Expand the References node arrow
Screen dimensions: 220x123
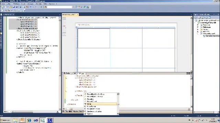pyautogui.click(x=198, y=27)
